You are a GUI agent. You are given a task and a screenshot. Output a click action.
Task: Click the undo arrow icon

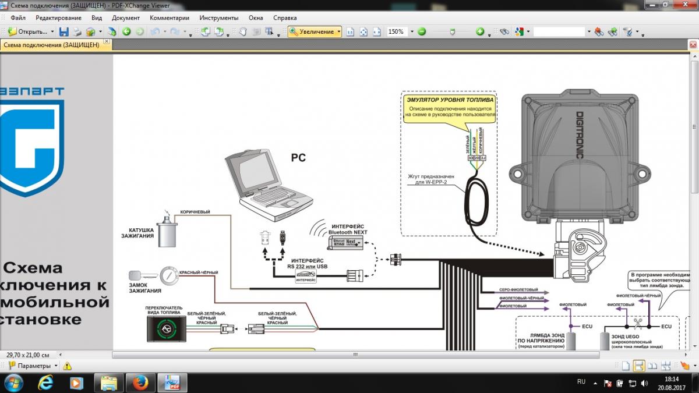click(x=154, y=31)
